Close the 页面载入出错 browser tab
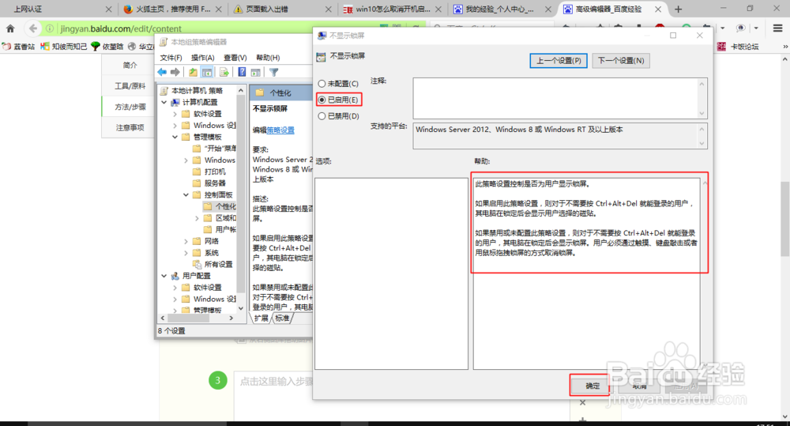 point(329,9)
